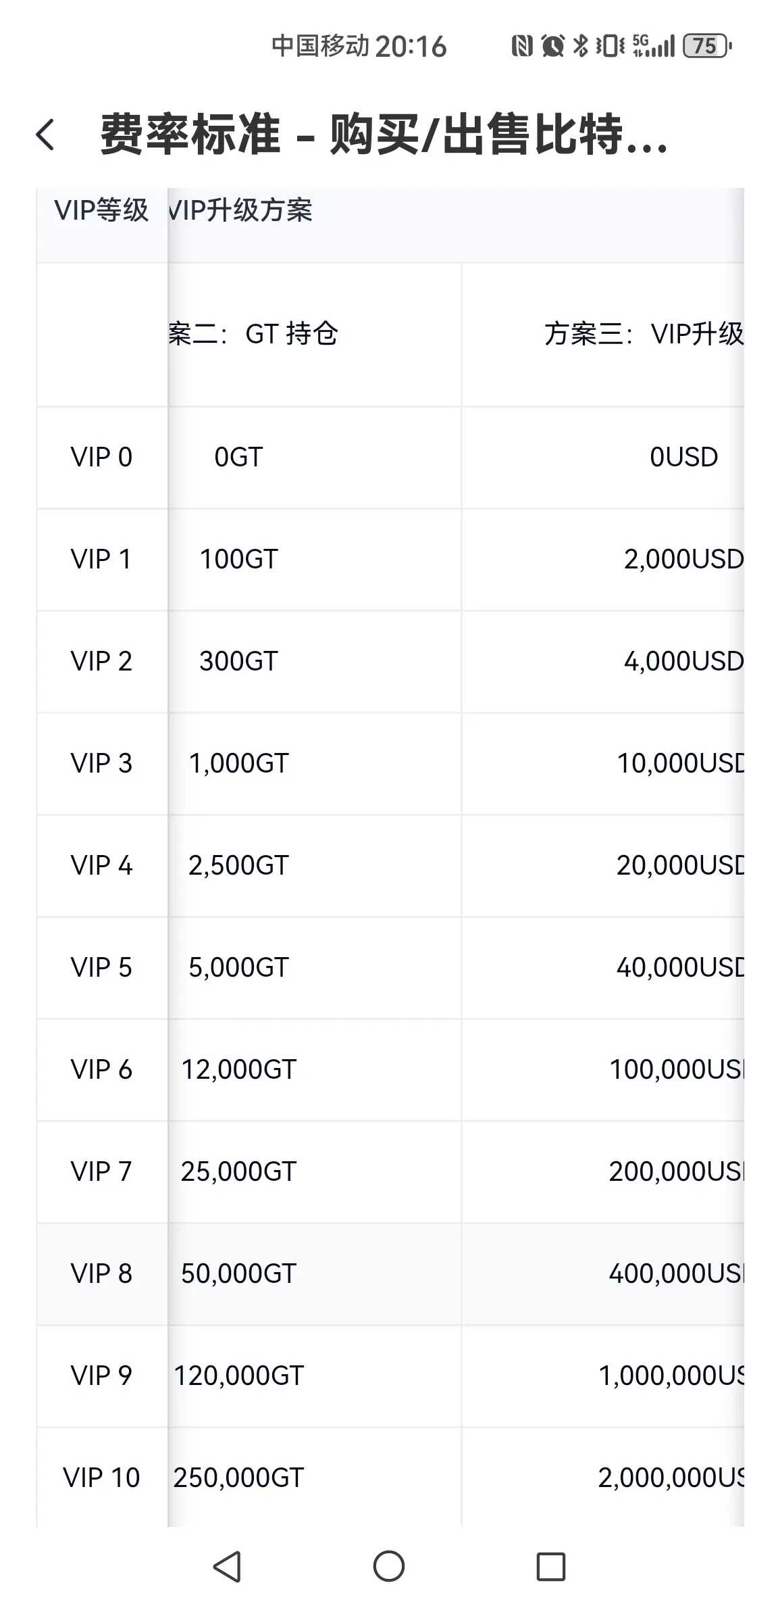
Task: Tap the battery indicator icon
Action: (x=708, y=46)
